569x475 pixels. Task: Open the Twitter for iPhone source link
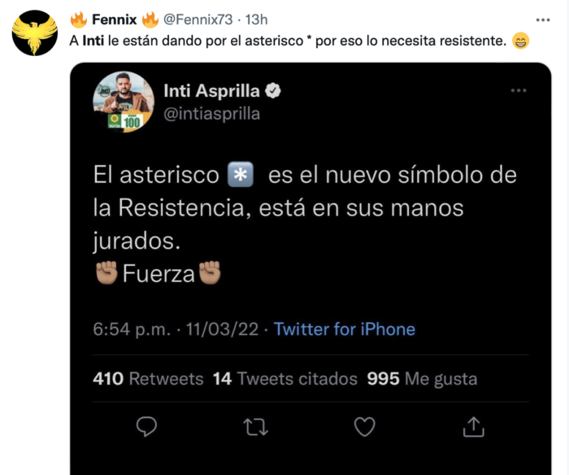pyautogui.click(x=344, y=329)
